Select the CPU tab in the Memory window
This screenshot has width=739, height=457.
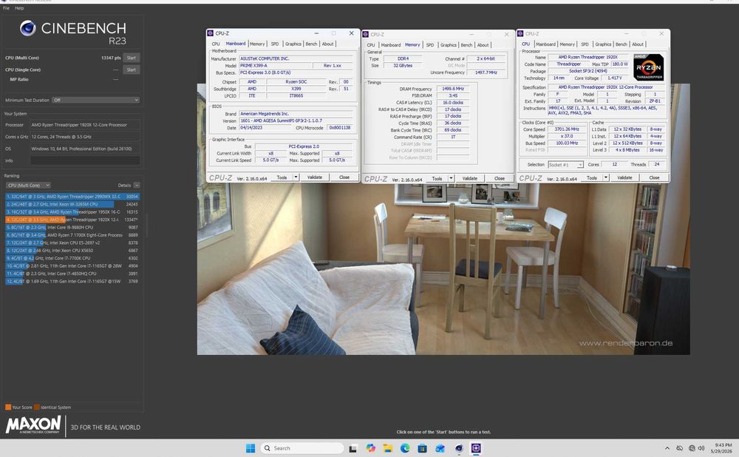371,45
